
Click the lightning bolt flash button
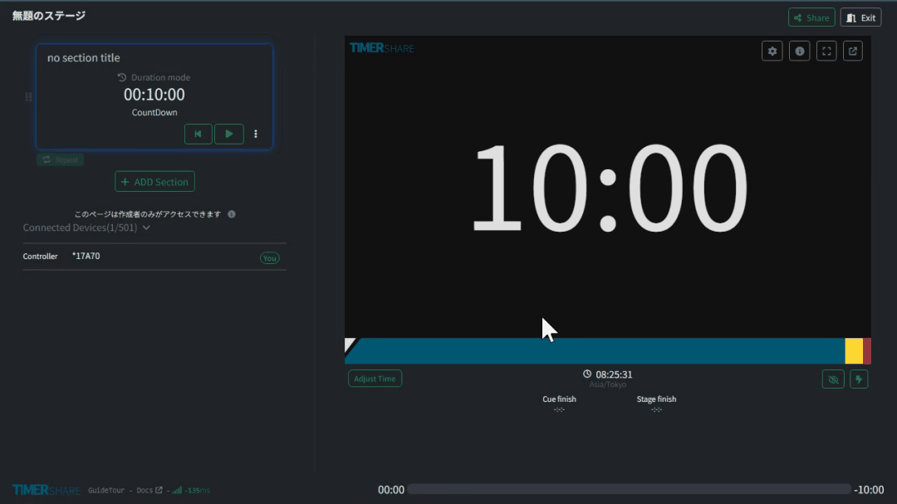(859, 379)
